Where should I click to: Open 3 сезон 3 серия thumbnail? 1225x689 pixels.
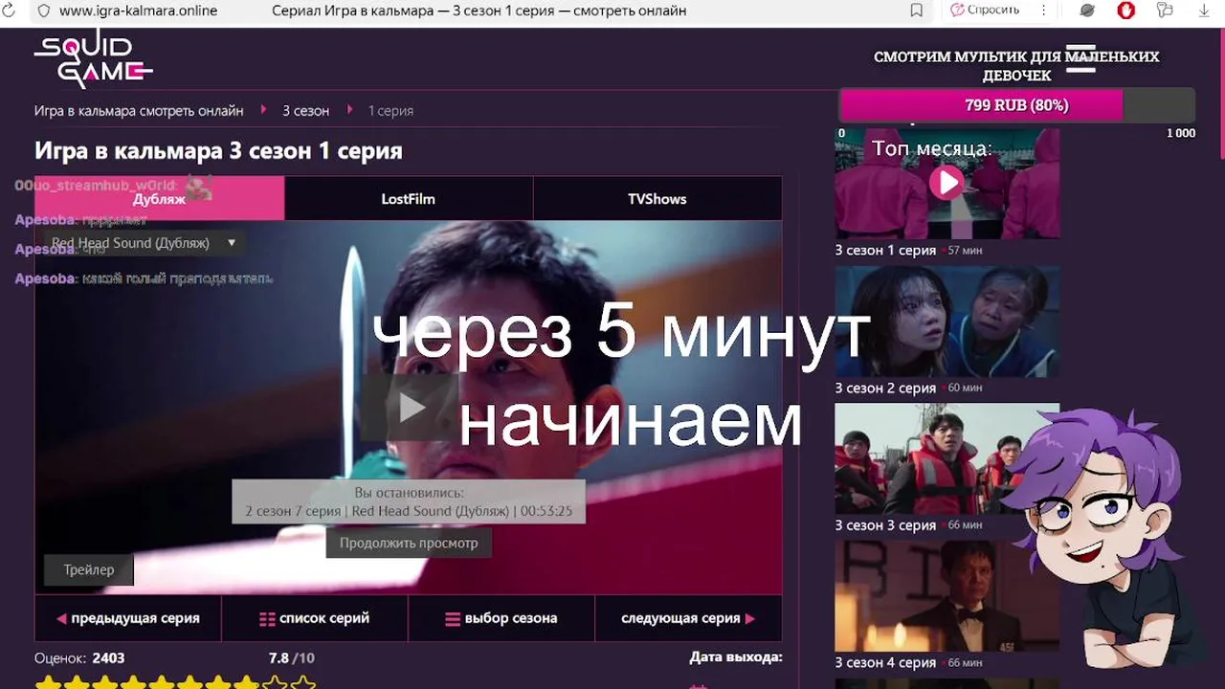[947, 458]
